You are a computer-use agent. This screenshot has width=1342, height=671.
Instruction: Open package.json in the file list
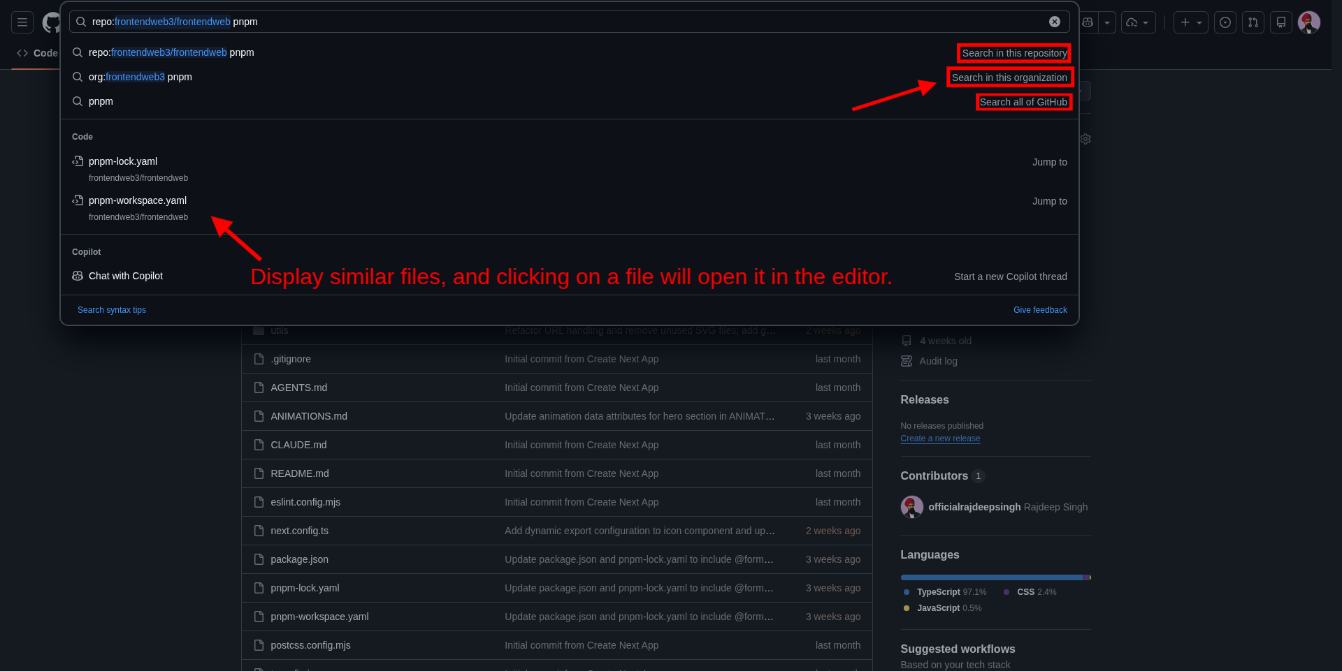tap(300, 559)
